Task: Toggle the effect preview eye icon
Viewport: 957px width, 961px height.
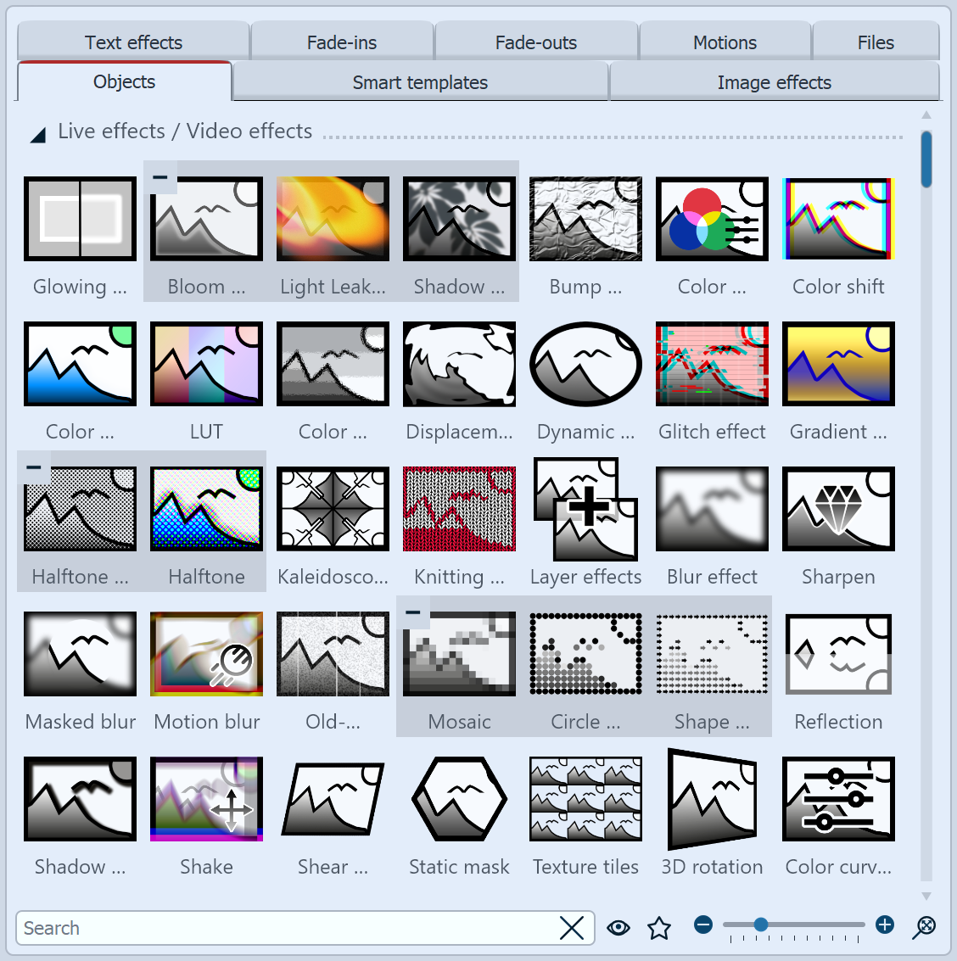Action: coord(618,928)
